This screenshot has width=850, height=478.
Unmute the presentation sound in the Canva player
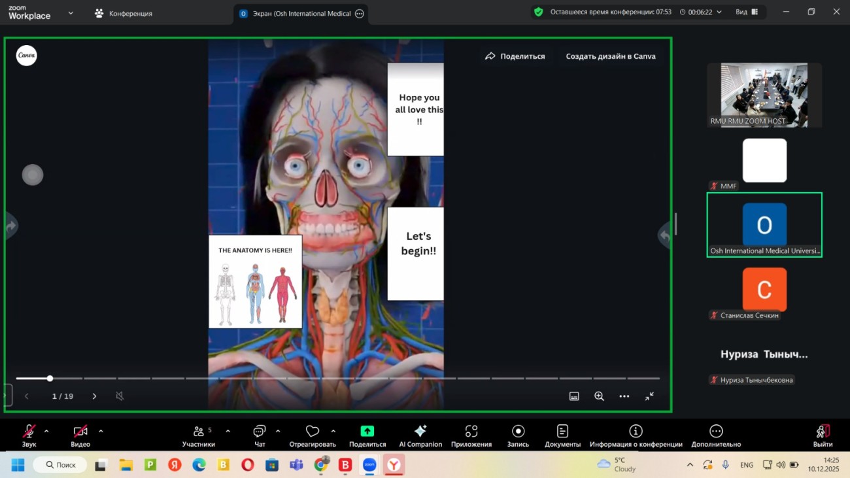(120, 396)
